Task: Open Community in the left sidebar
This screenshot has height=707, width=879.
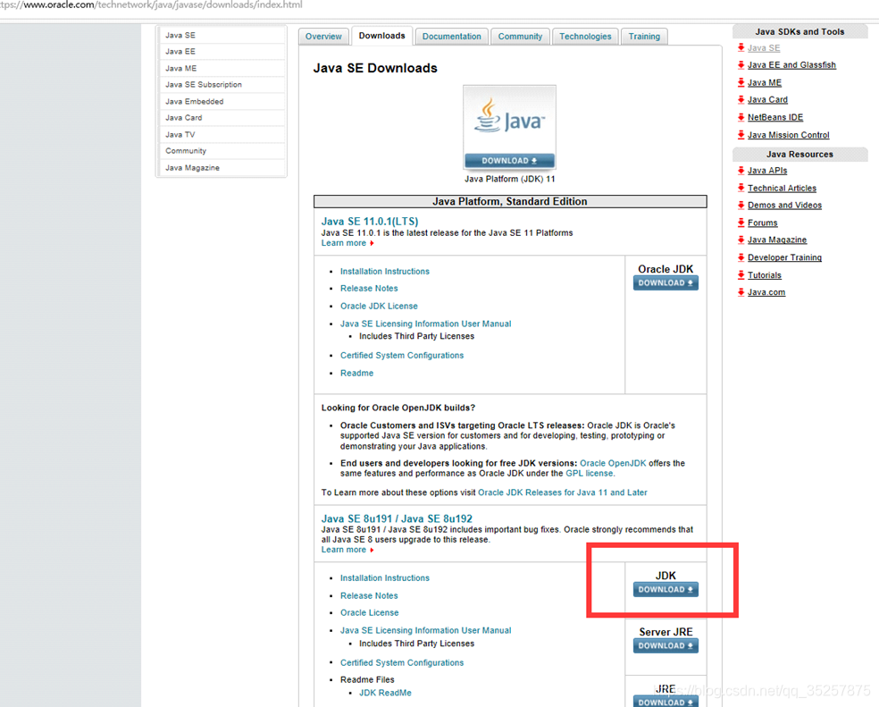Action: (x=222, y=150)
